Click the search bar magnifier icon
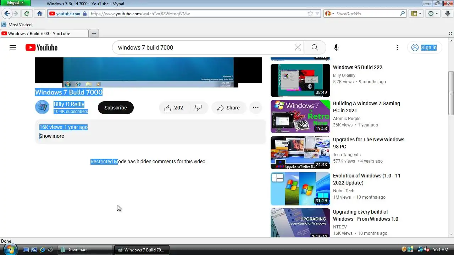The height and width of the screenshot is (255, 454). pos(402,13)
